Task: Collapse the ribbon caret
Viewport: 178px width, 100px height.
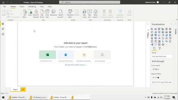Action: tap(177, 20)
